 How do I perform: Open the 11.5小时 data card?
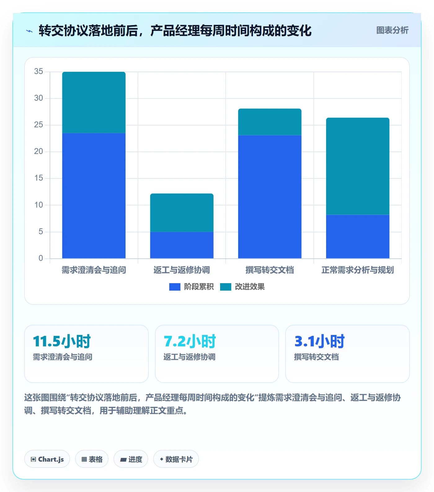(x=86, y=354)
